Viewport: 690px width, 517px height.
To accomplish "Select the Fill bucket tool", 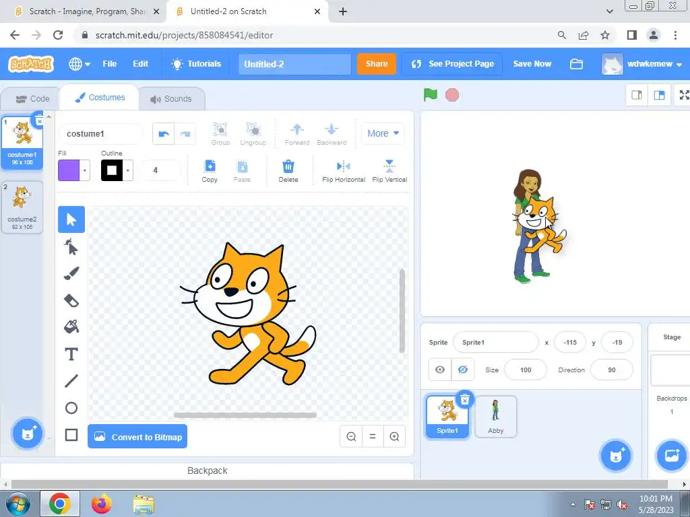I will click(71, 327).
